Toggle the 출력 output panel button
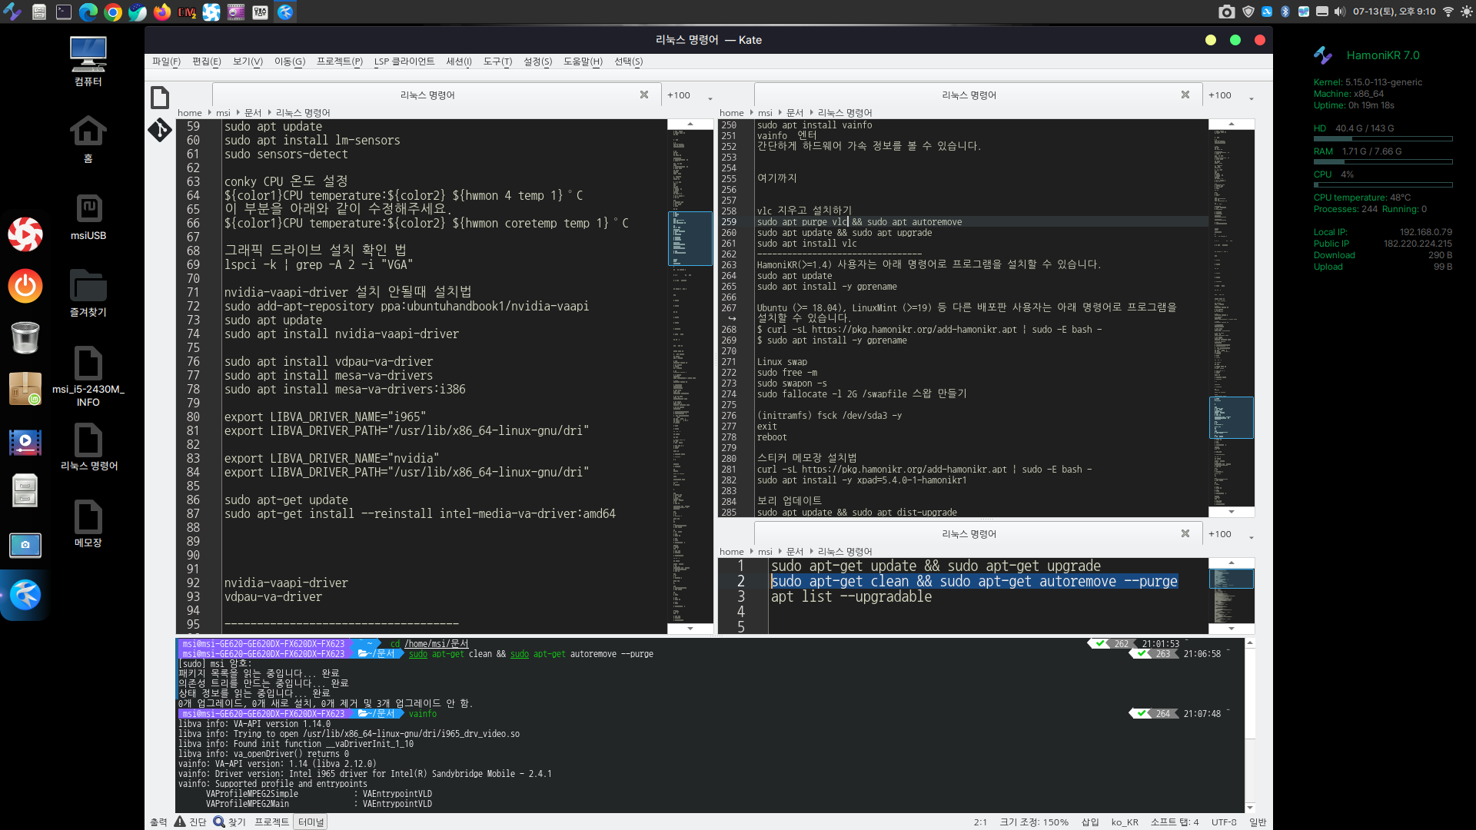The image size is (1476, 830). tap(158, 822)
